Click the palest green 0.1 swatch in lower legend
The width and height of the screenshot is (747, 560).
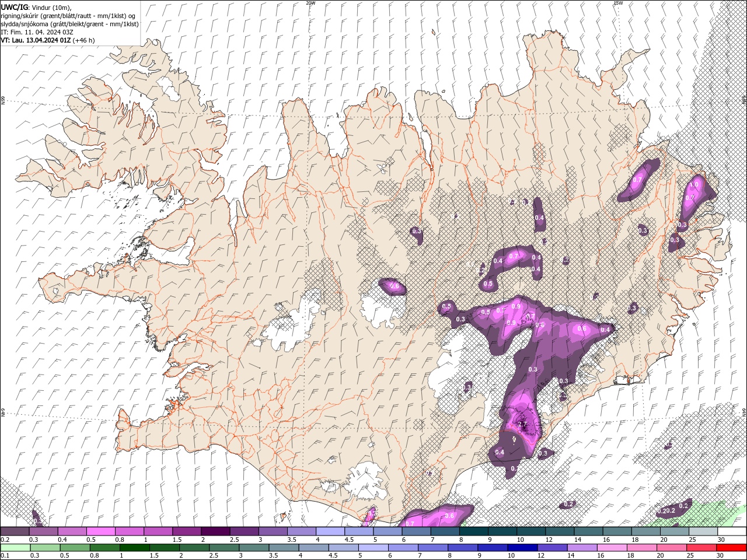point(15,548)
